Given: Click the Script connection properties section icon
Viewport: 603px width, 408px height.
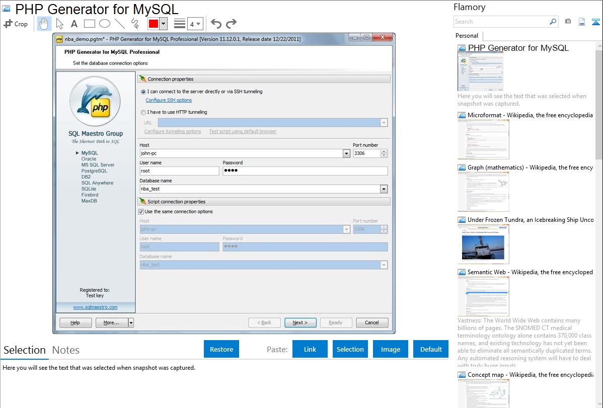Looking at the screenshot, I should tap(142, 201).
